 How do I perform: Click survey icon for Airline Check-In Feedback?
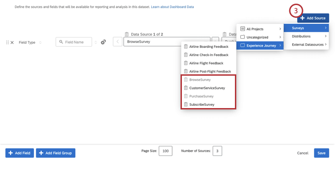tap(186, 55)
